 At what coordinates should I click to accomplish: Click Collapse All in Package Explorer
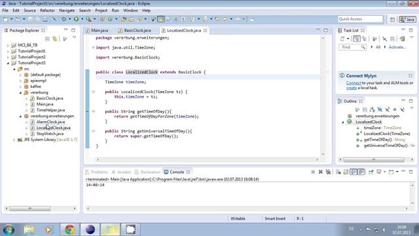(47, 39)
